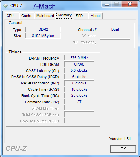Viewport: 140px width, 157px height.
Task: Click the FSB:DRAM field showing CPU/8
Action: pyautogui.click(x=79, y=64)
